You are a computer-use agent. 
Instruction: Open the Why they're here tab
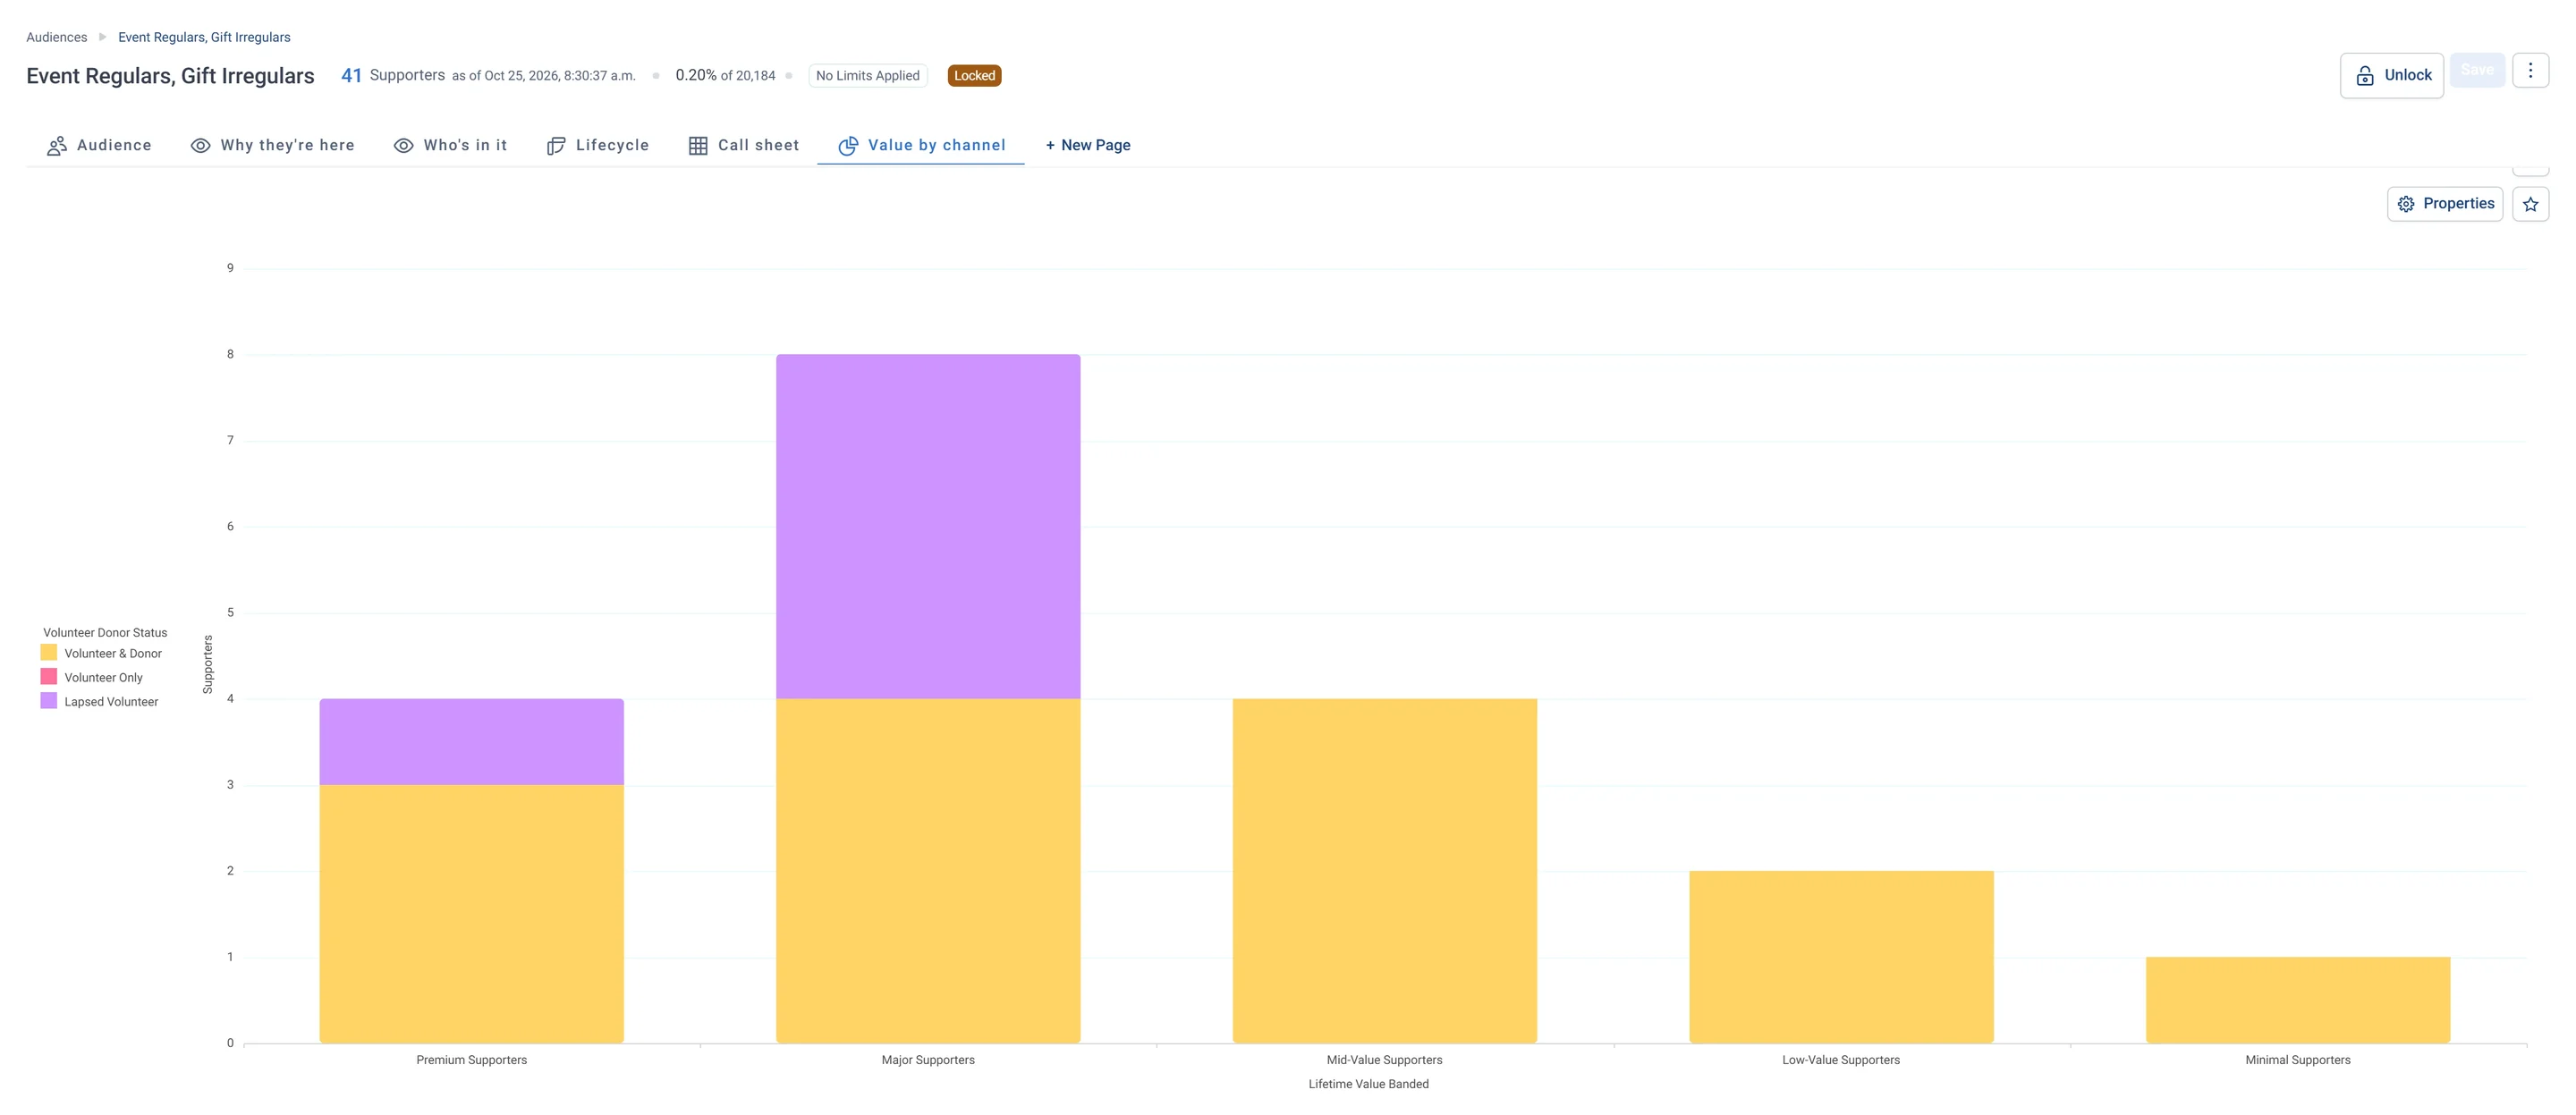tap(272, 145)
